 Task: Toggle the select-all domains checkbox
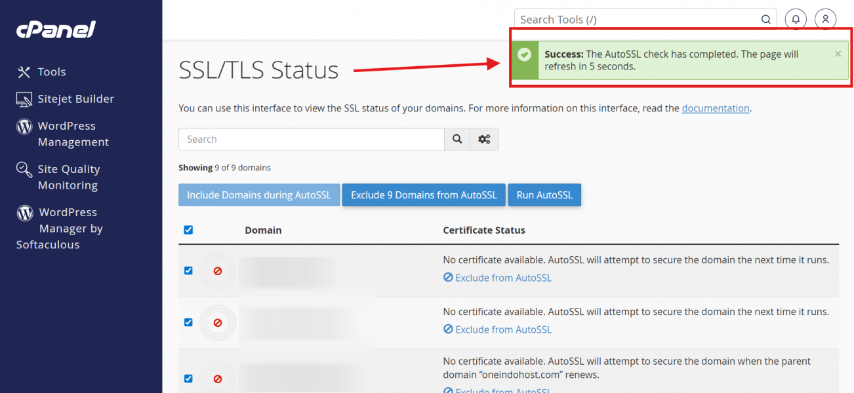(x=188, y=230)
